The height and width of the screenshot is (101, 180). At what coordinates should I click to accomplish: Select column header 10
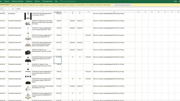(x=88, y=12)
